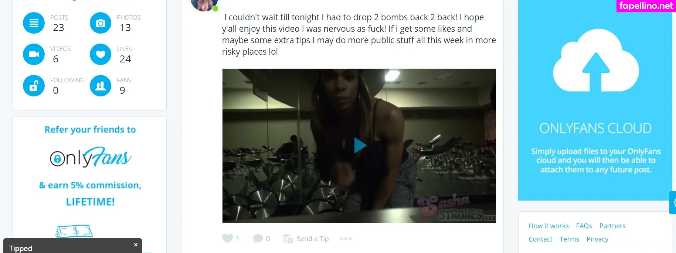Go to the FAQs page
This screenshot has width=676, height=253.
click(584, 226)
